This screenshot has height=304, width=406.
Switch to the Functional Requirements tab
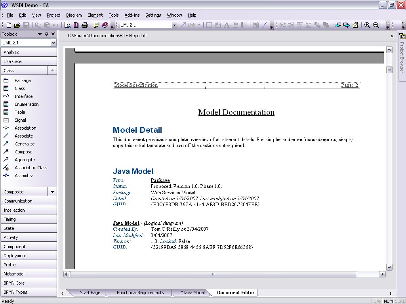(140, 293)
